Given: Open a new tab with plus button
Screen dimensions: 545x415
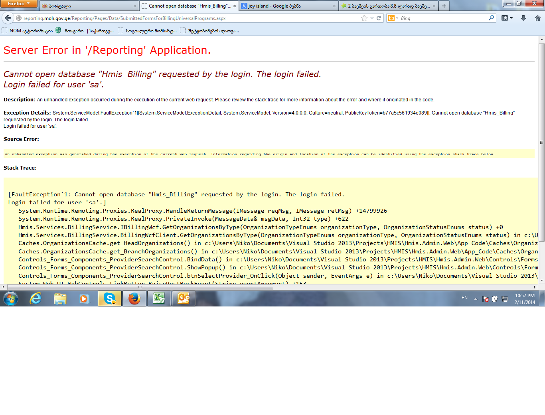Looking at the screenshot, I should coord(444,6).
